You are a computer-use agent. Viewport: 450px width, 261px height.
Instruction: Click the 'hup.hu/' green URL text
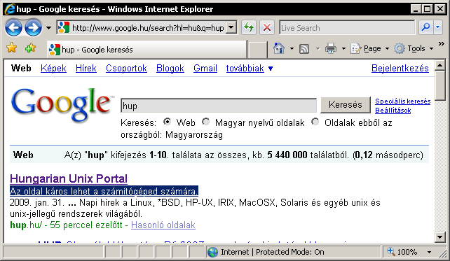click(x=26, y=225)
